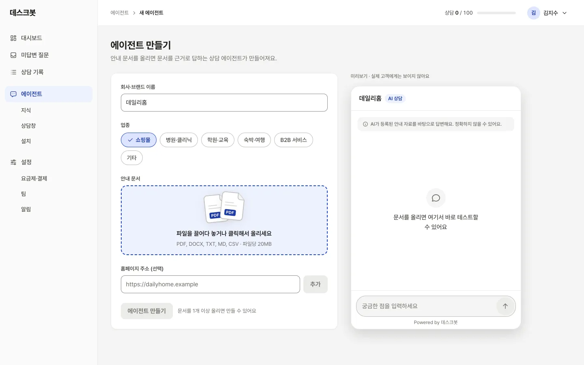Click the breadcrumb separator chevron
Screen dimensions: 584x365
(x=134, y=13)
